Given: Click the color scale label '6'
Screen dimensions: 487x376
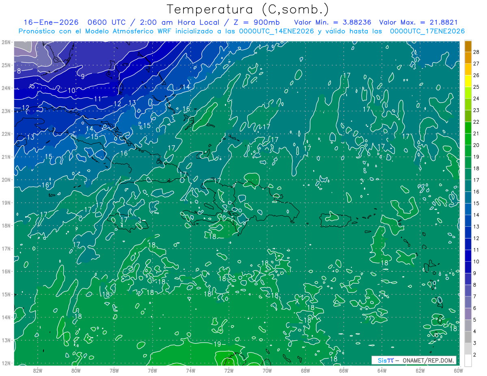Looking at the screenshot, I should click(475, 308).
